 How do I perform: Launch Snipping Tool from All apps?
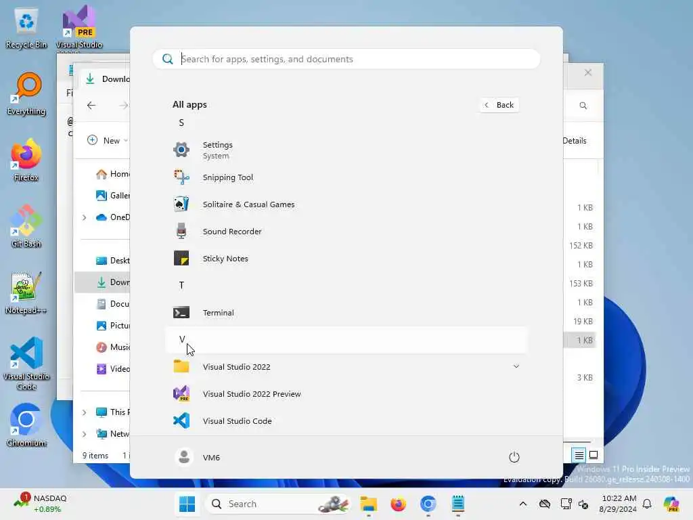tap(346, 177)
